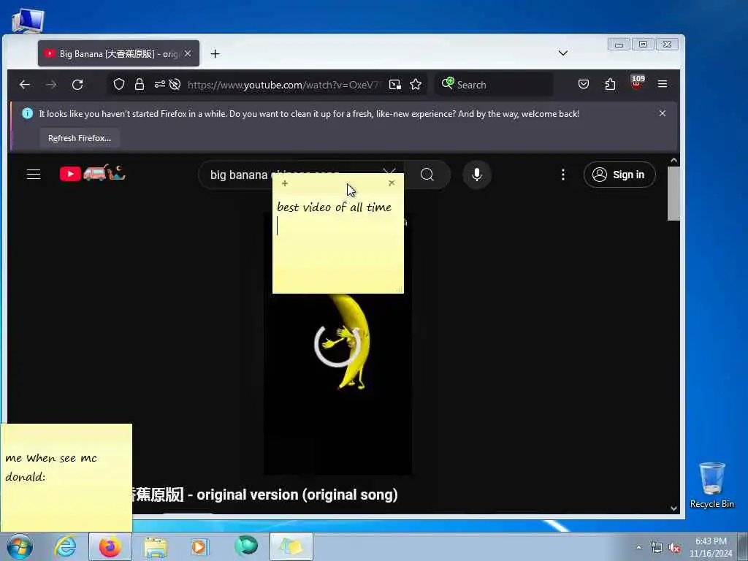Open picture-in-picture icon in address bar
Image resolution: width=748 pixels, height=561 pixels.
coord(395,85)
